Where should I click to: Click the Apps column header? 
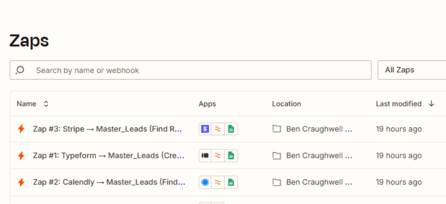pyautogui.click(x=208, y=104)
